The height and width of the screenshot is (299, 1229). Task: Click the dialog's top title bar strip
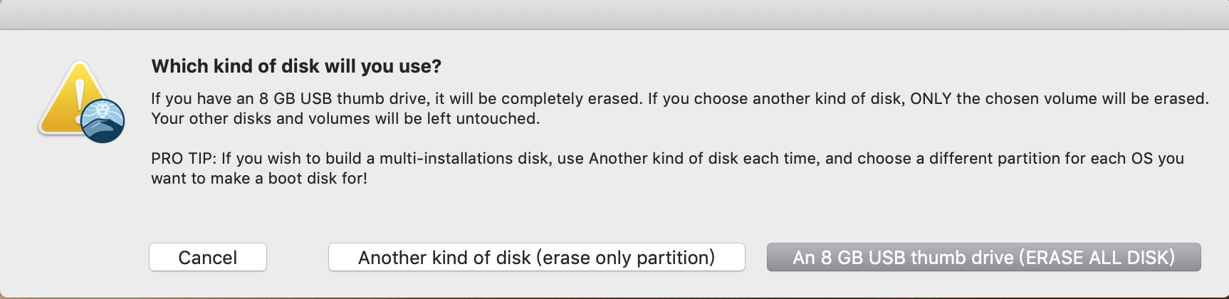[614, 14]
